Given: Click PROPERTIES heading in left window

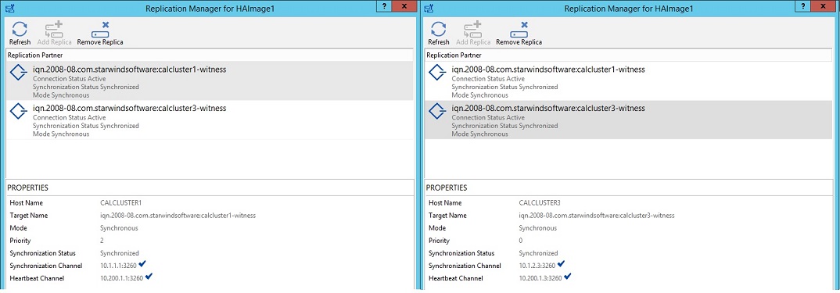Looking at the screenshot, I should (x=28, y=188).
